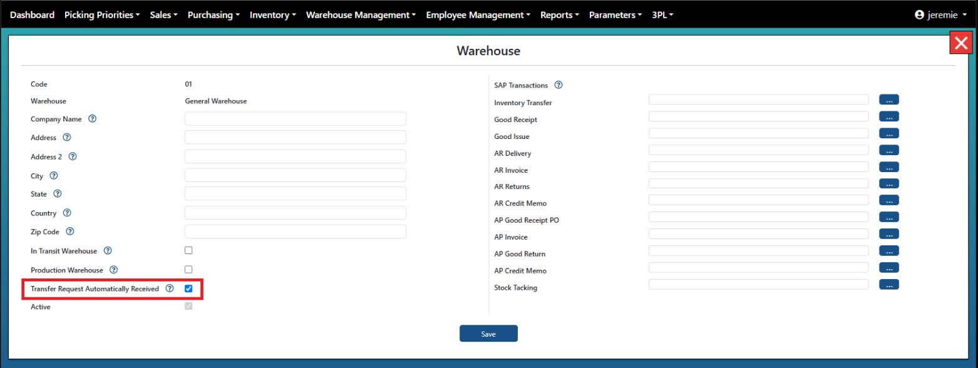The width and height of the screenshot is (978, 368).
Task: Click the Stock Tacking text box
Action: (758, 284)
